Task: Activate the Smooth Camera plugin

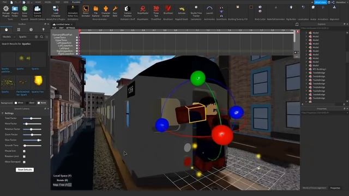Action: (38, 11)
